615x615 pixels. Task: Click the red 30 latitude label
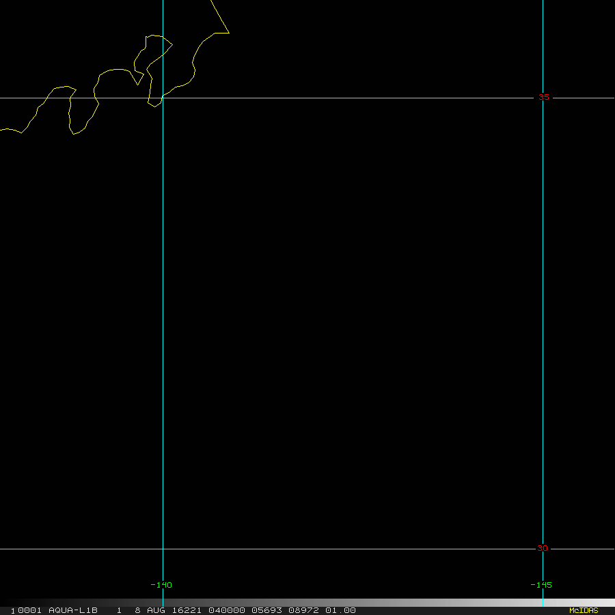[543, 548]
